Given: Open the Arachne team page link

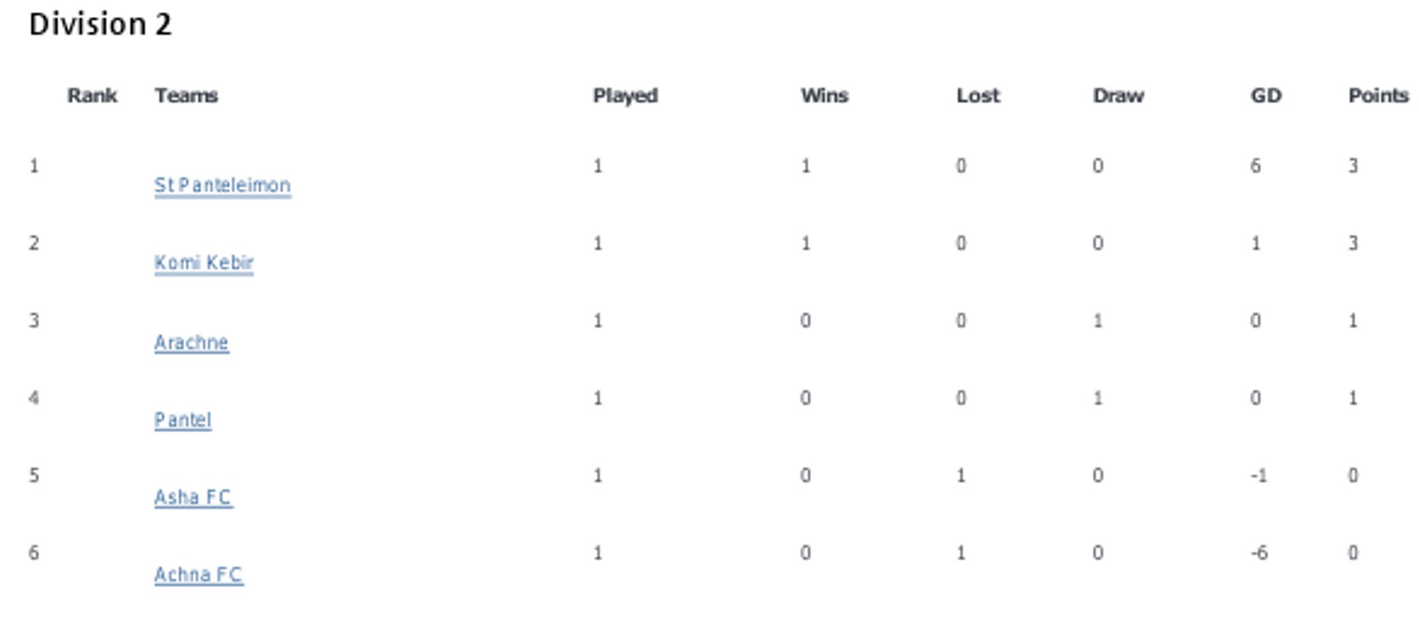Looking at the screenshot, I should (191, 342).
